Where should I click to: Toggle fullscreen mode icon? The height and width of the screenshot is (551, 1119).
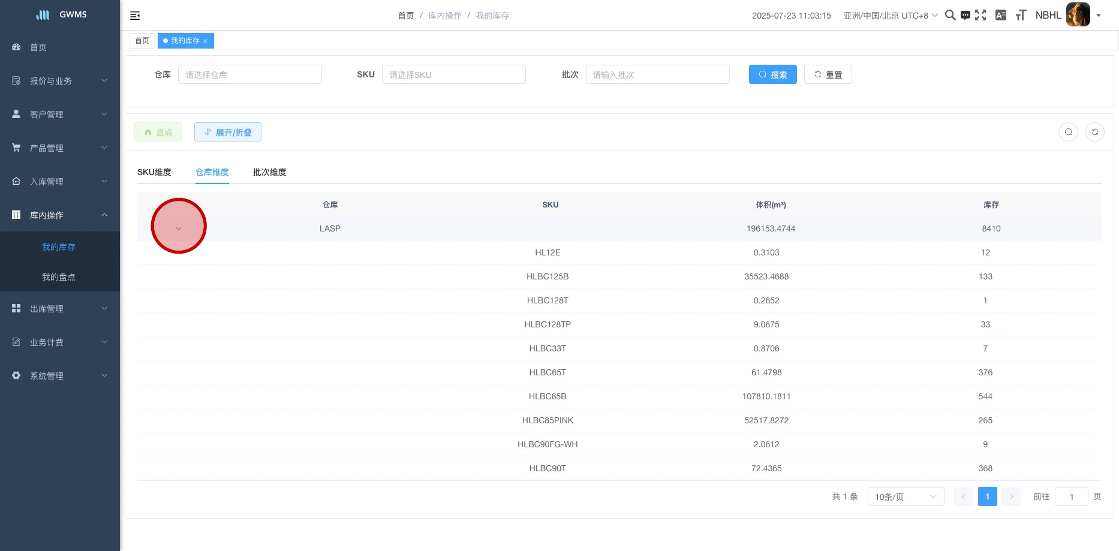pos(980,16)
